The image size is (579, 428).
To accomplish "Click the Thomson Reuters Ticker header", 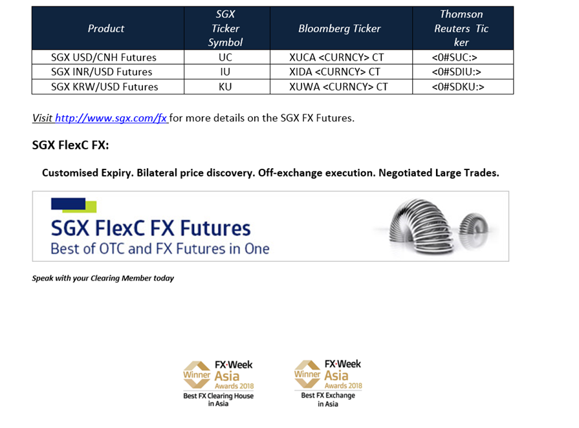I will [x=463, y=28].
